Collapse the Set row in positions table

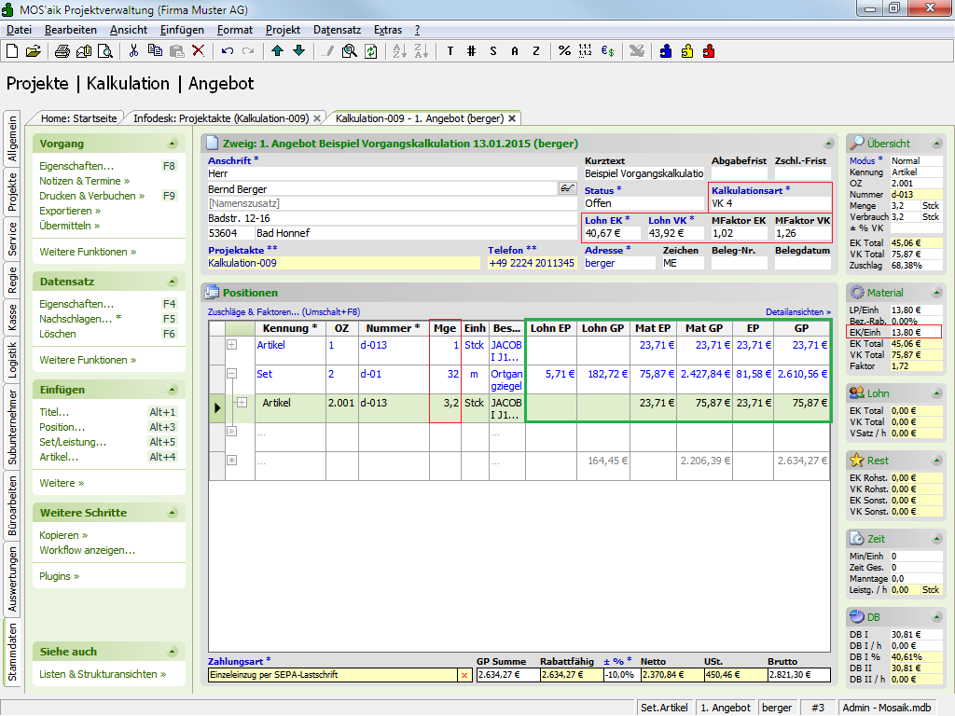coord(232,374)
